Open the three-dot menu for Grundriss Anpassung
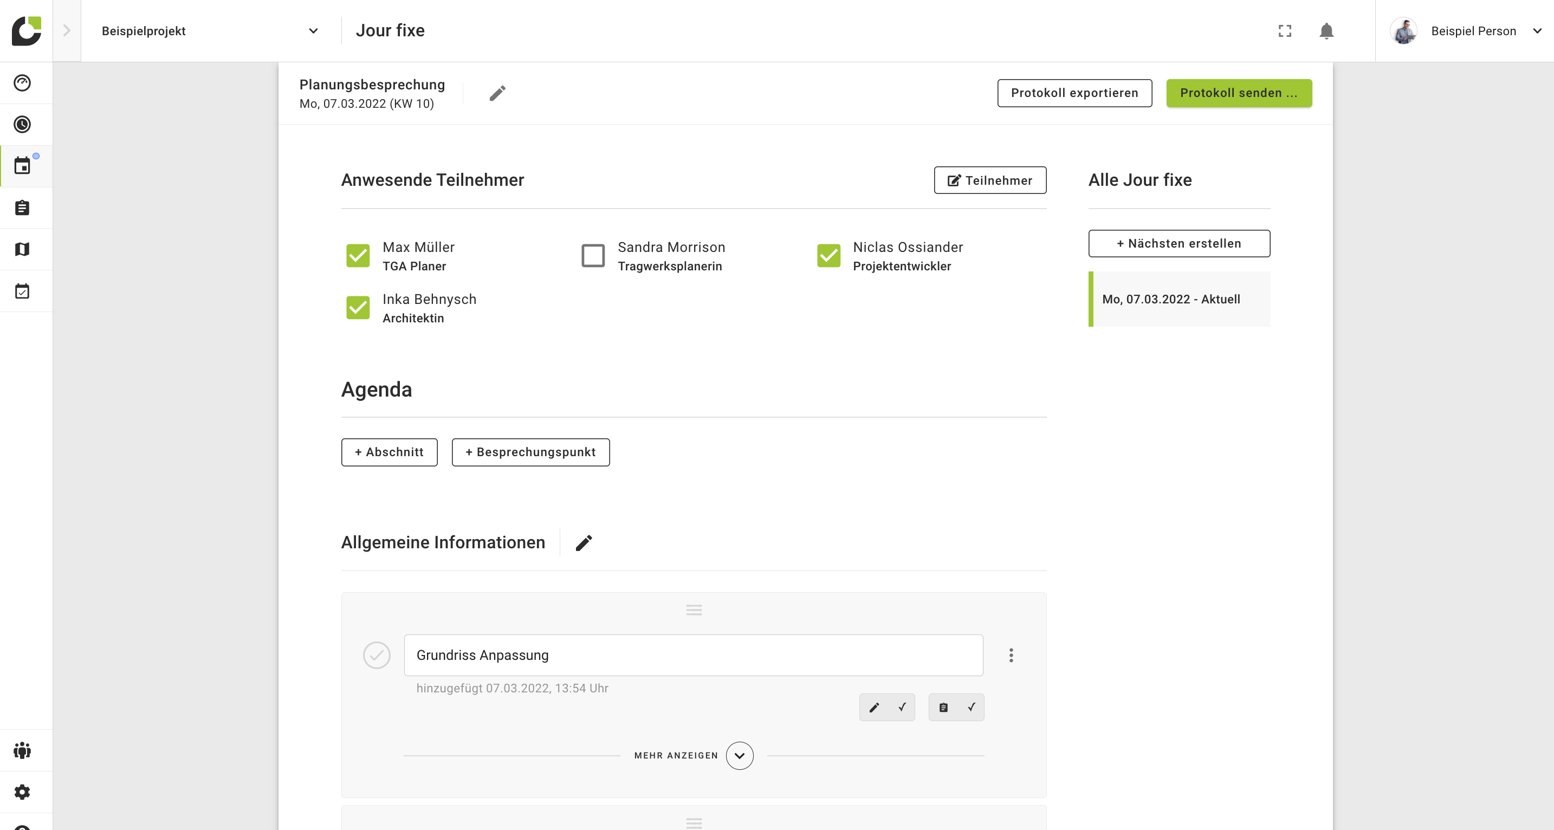Image resolution: width=1554 pixels, height=830 pixels. point(1011,655)
